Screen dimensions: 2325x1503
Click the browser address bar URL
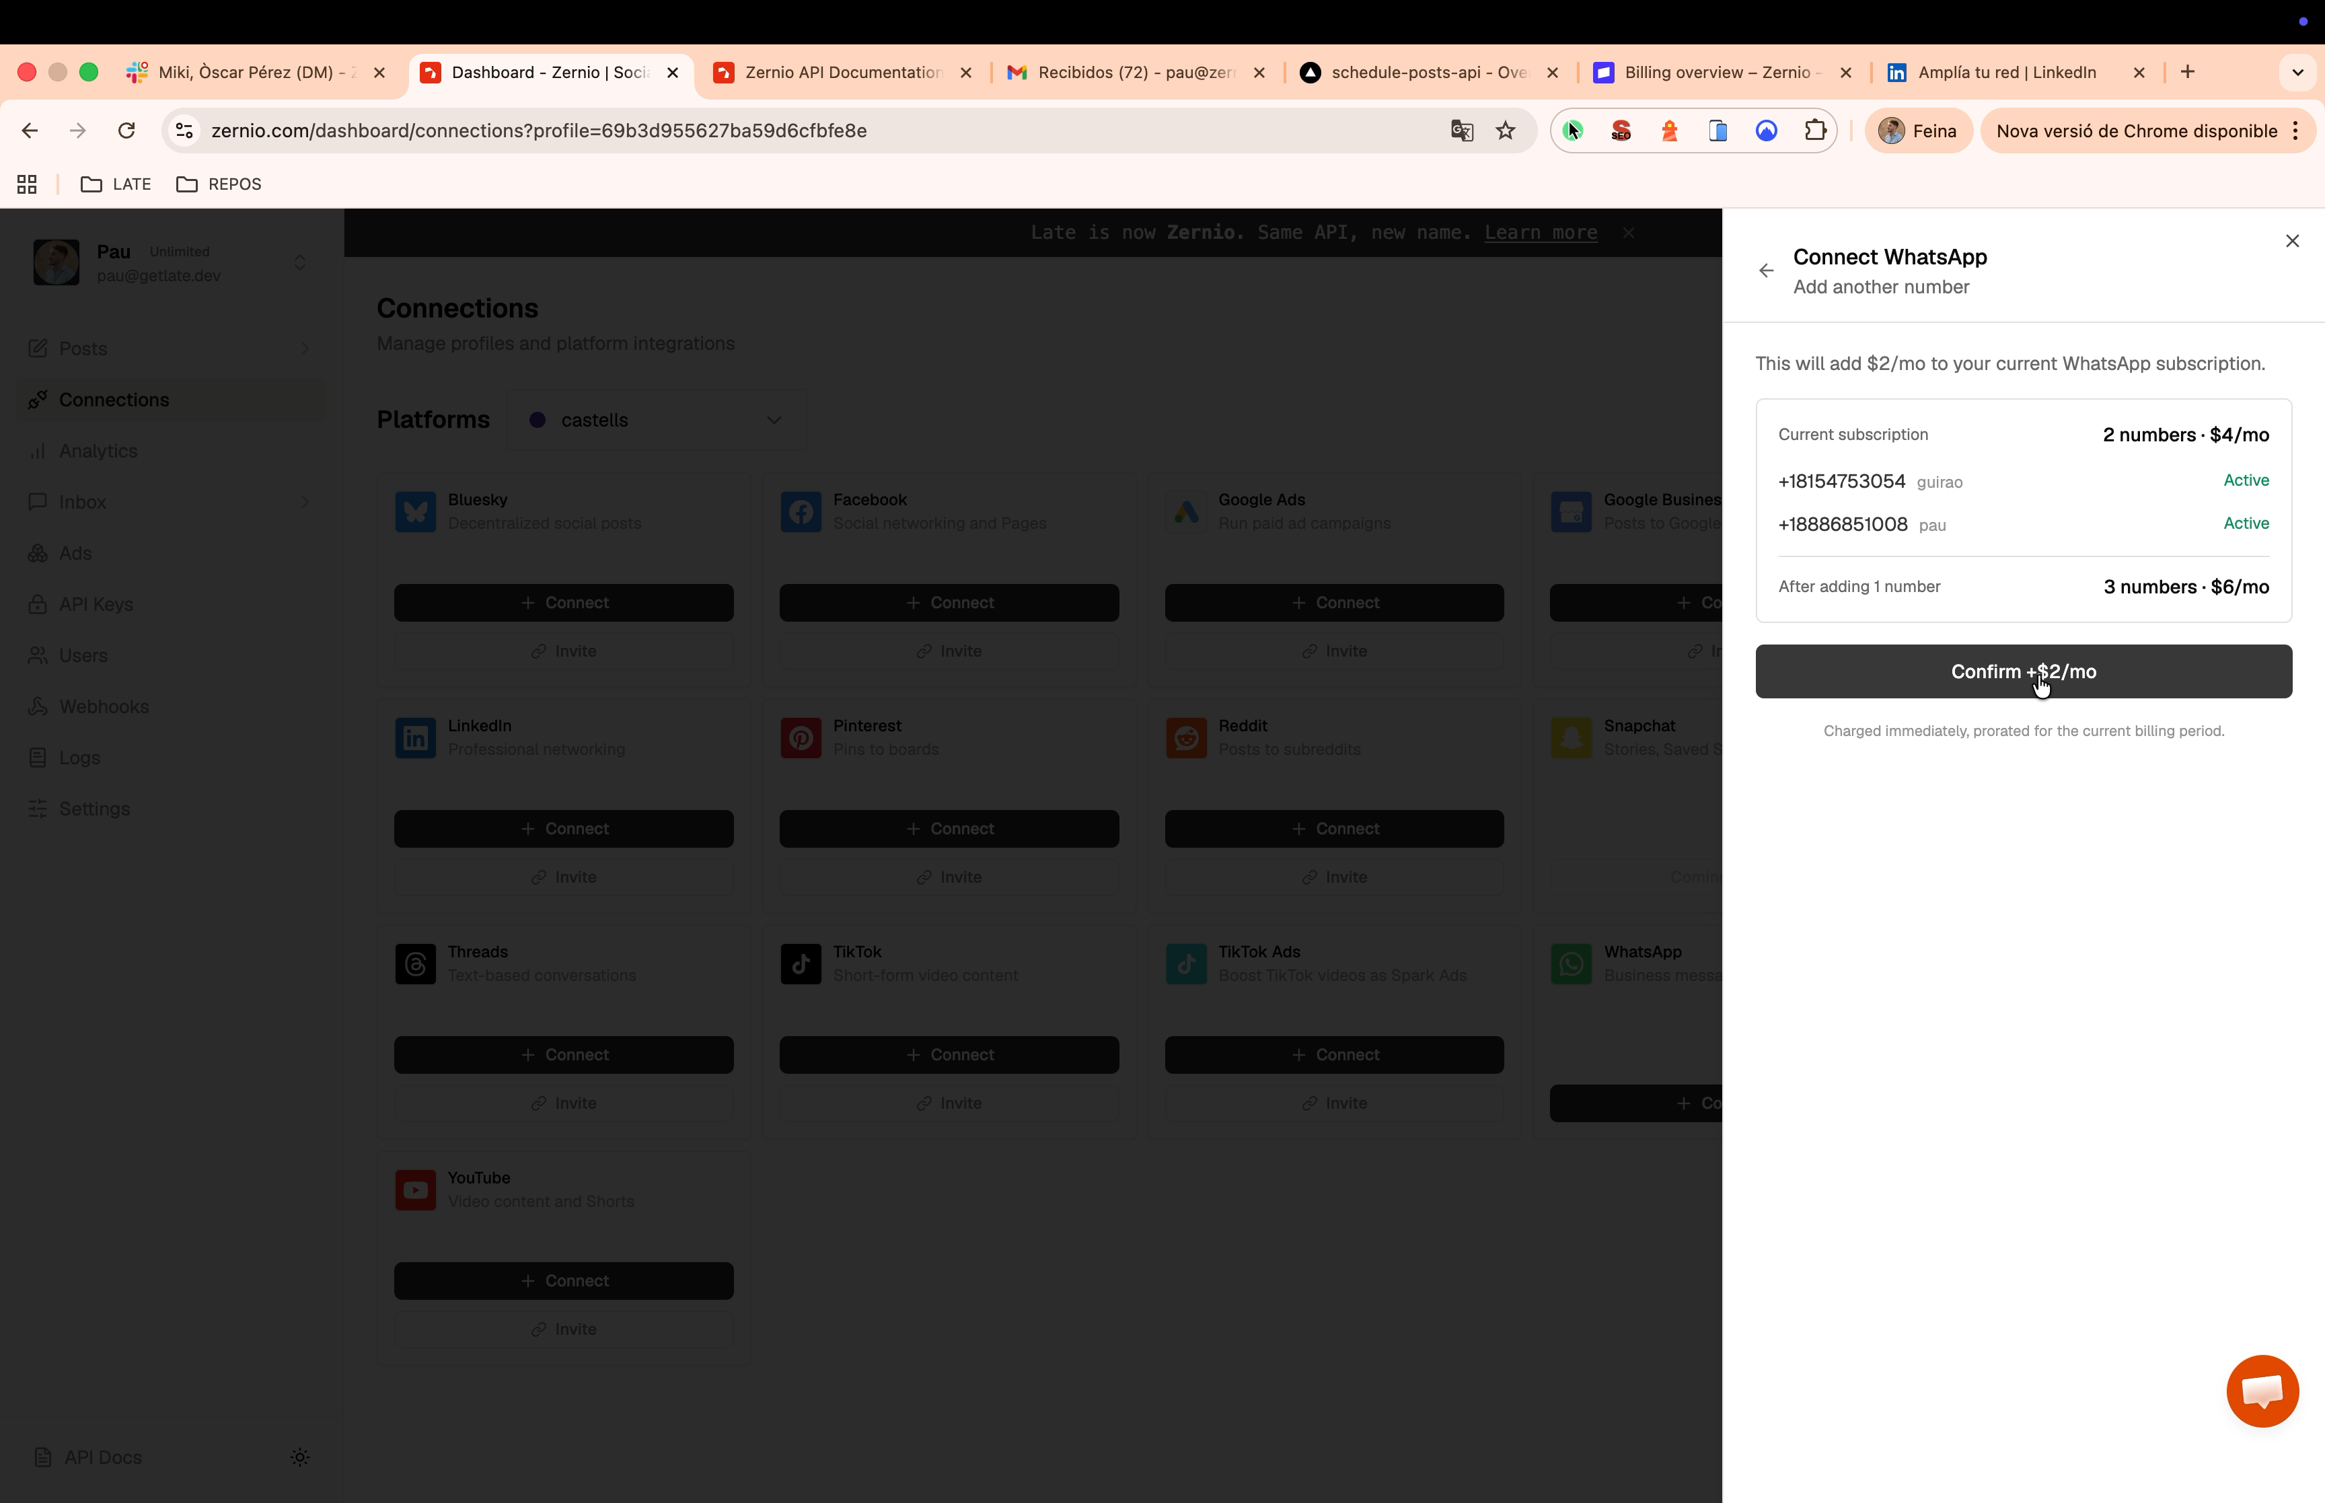(539, 131)
